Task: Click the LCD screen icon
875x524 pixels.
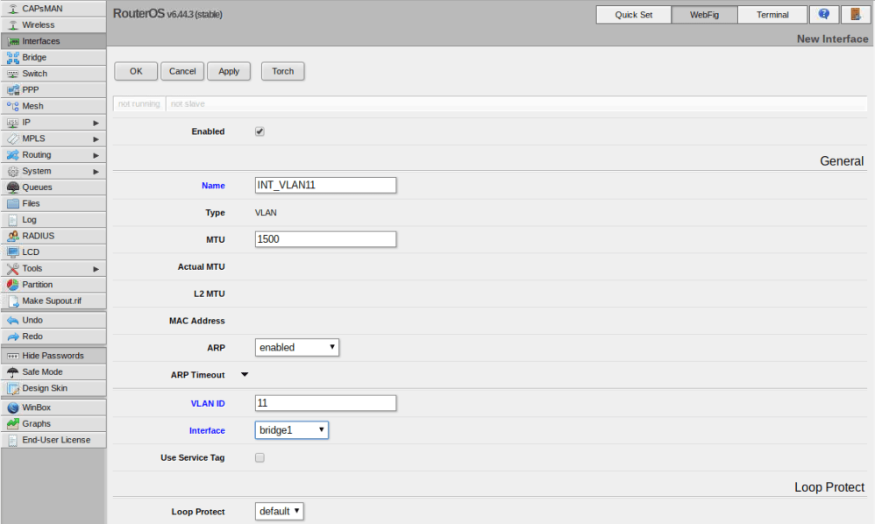Action: [13, 252]
